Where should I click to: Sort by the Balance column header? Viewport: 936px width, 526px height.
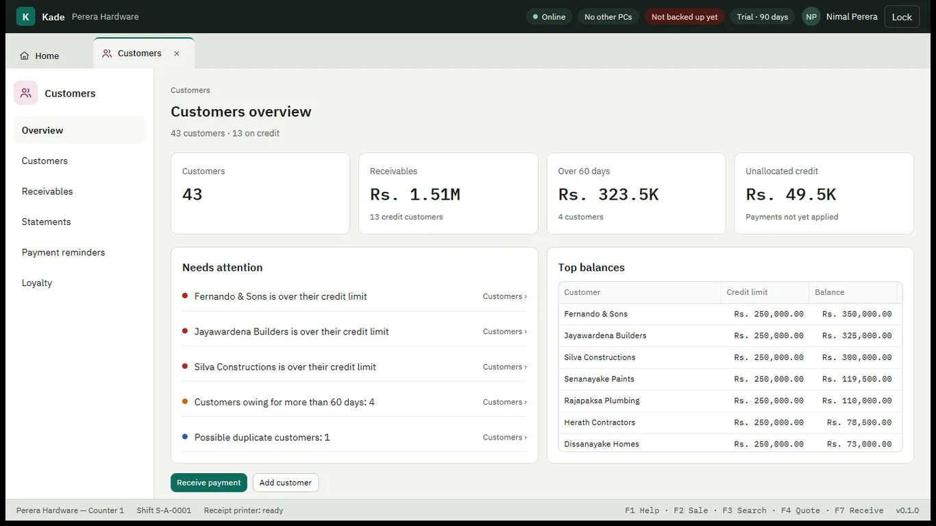tap(853, 292)
